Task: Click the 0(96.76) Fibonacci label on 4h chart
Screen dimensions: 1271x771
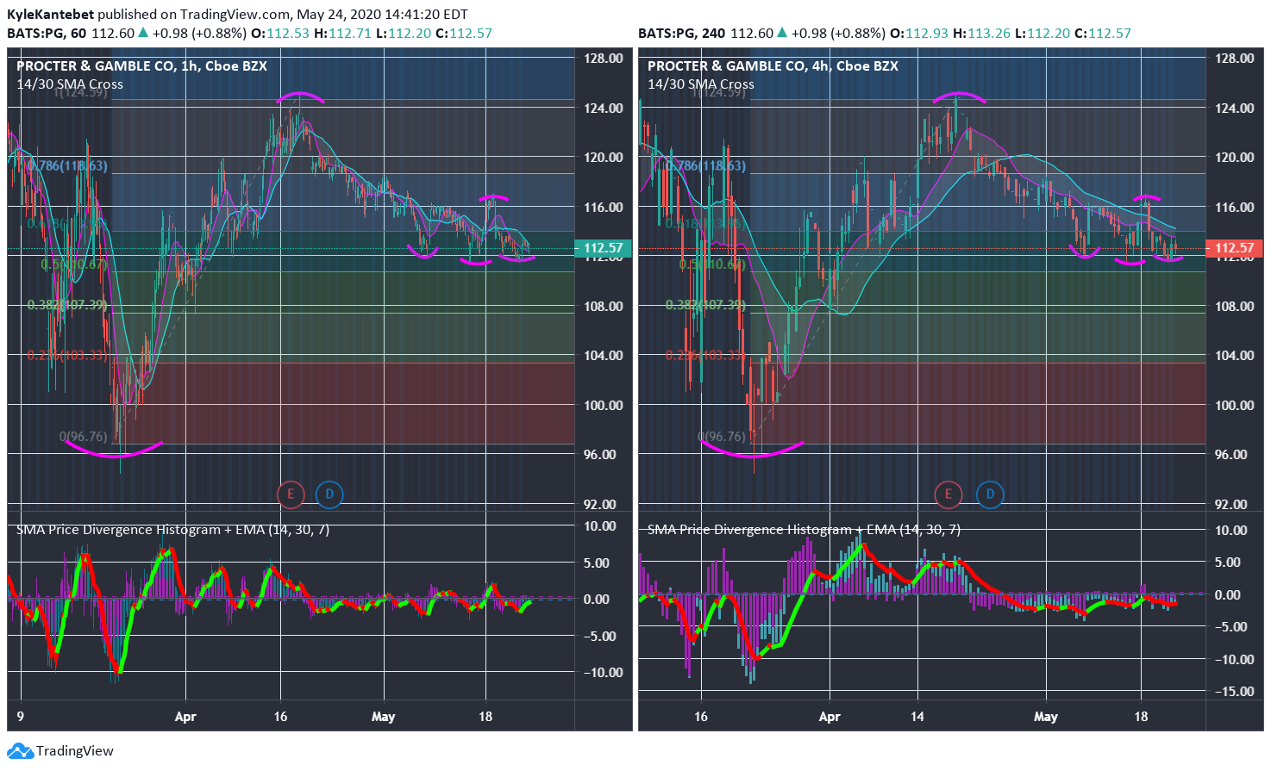Action: tap(722, 437)
